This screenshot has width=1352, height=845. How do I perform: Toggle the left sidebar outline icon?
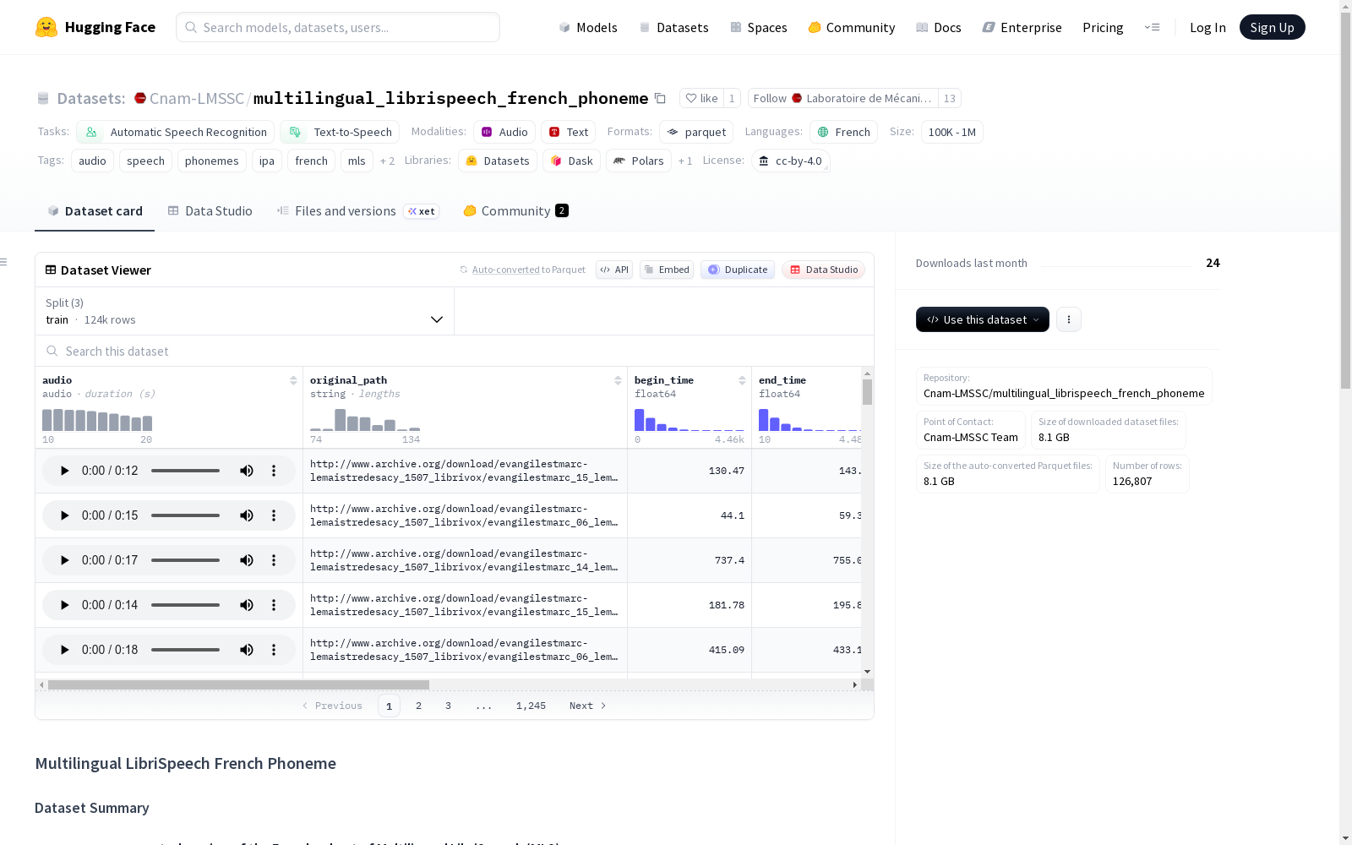(4, 262)
